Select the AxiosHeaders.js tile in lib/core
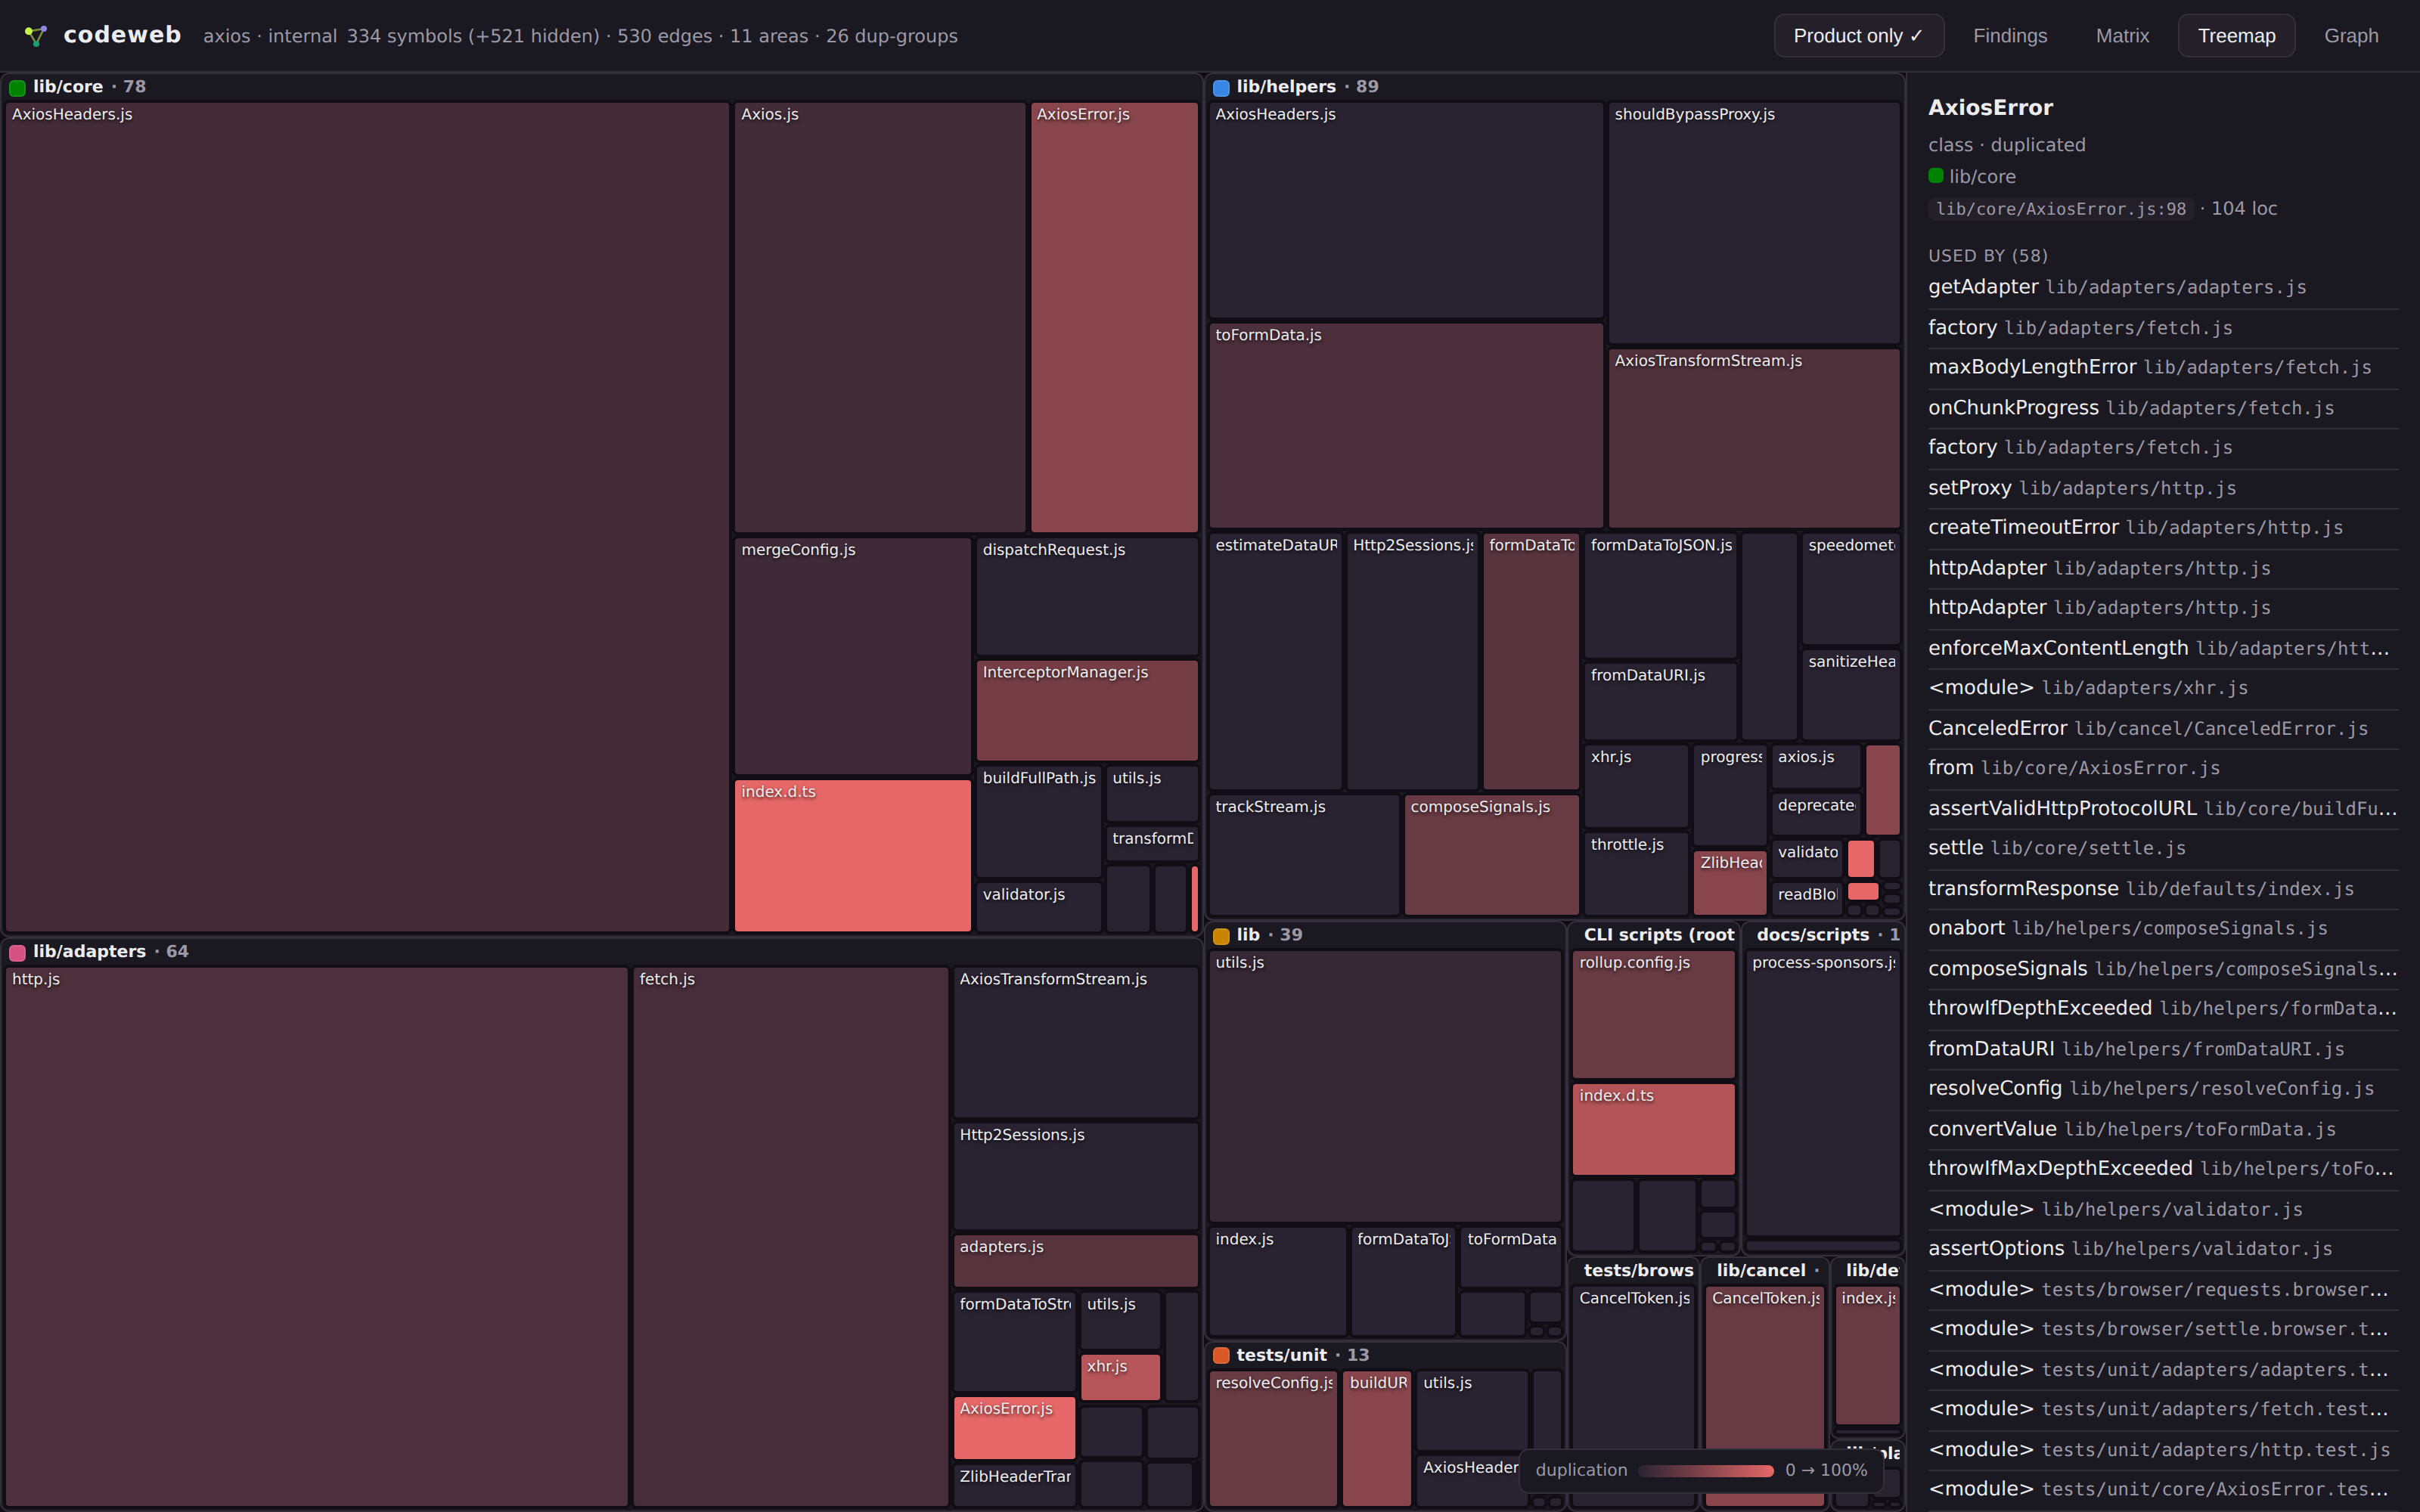 pyautogui.click(x=367, y=517)
